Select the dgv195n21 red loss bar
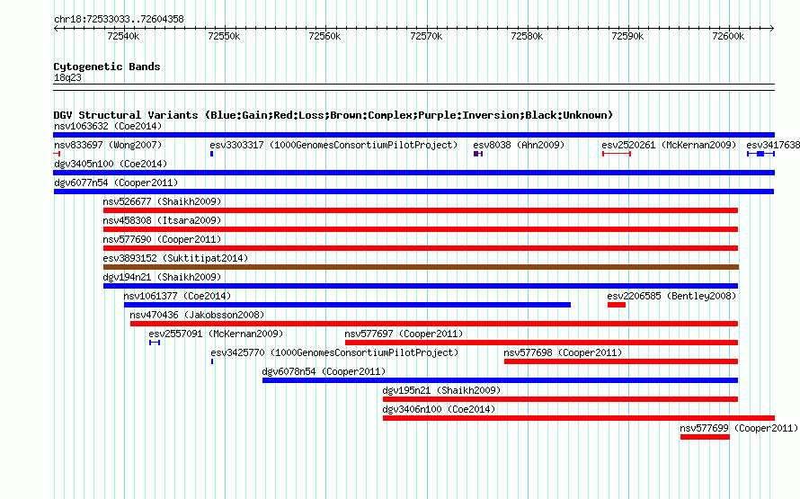 [x=560, y=399]
